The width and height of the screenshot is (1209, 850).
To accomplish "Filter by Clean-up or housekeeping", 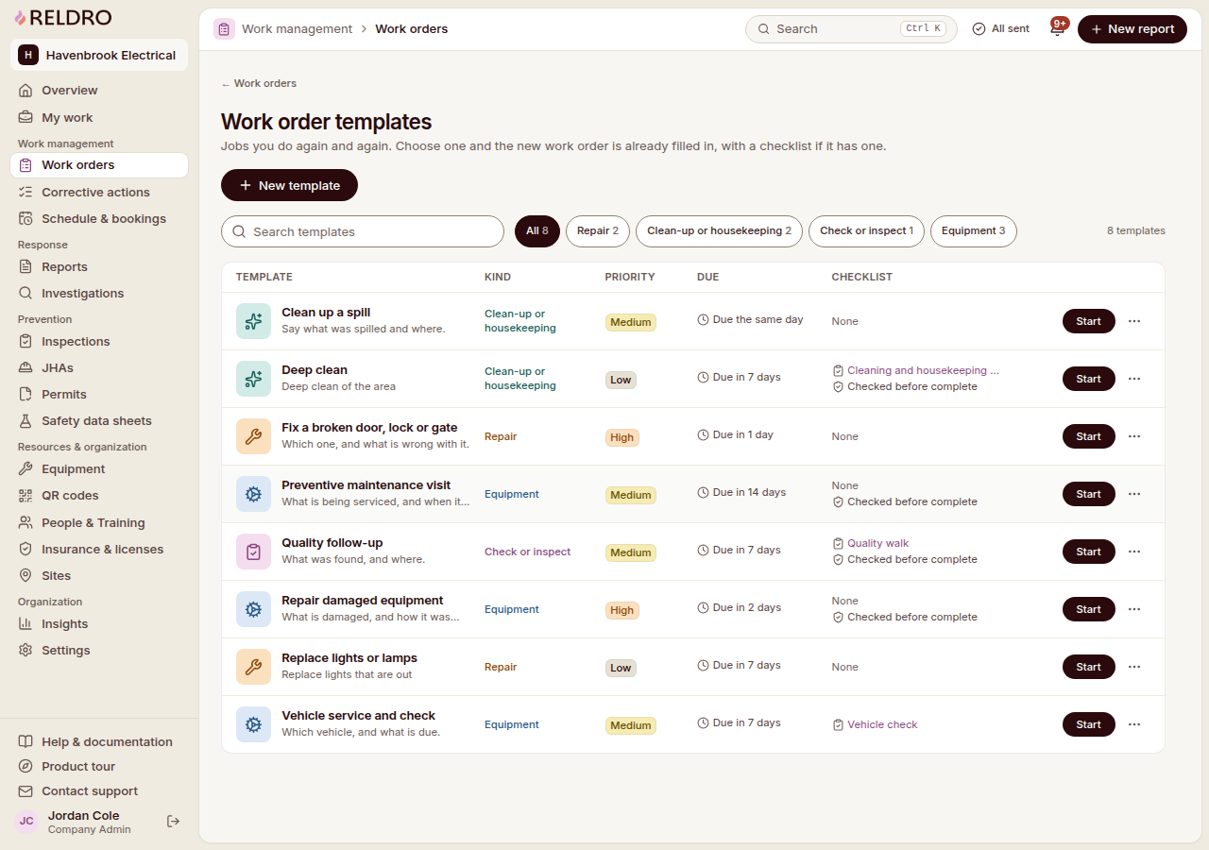I will (x=720, y=231).
